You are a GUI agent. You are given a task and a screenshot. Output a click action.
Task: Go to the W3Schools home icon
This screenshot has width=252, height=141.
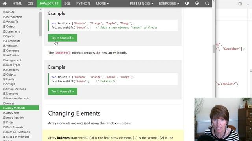[x=5, y=4]
